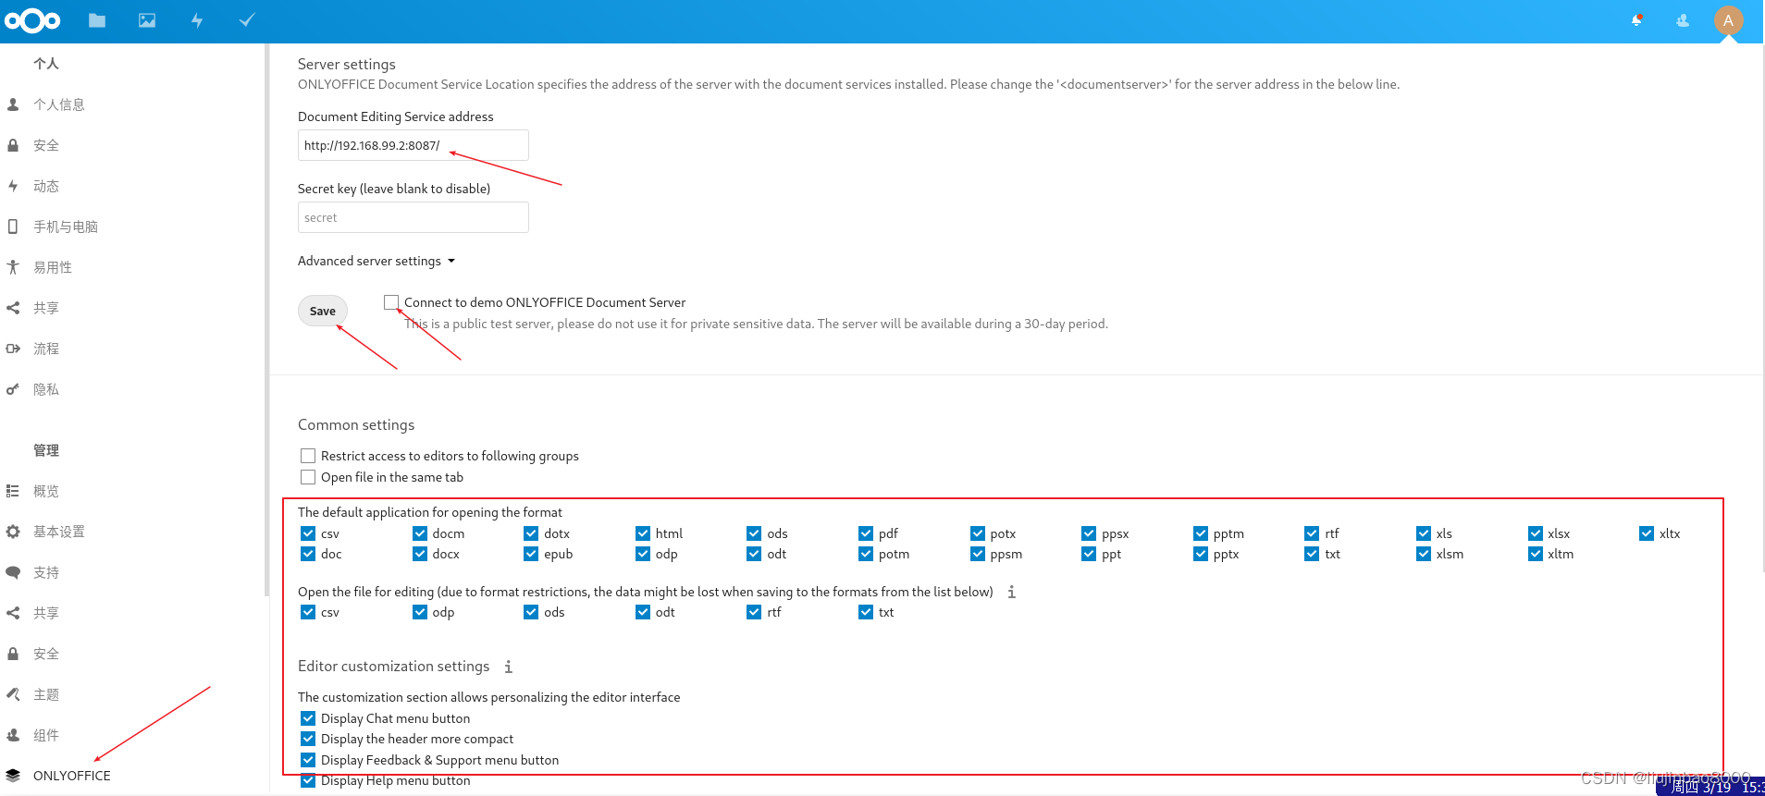Click info icon after format restrictions text
The height and width of the screenshot is (796, 1765).
(x=1012, y=592)
